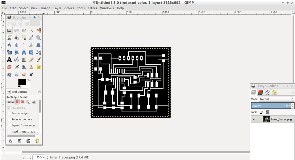Adjust the layer Opacity slider
This screenshot has height=160, width=295.
pos(271,106)
